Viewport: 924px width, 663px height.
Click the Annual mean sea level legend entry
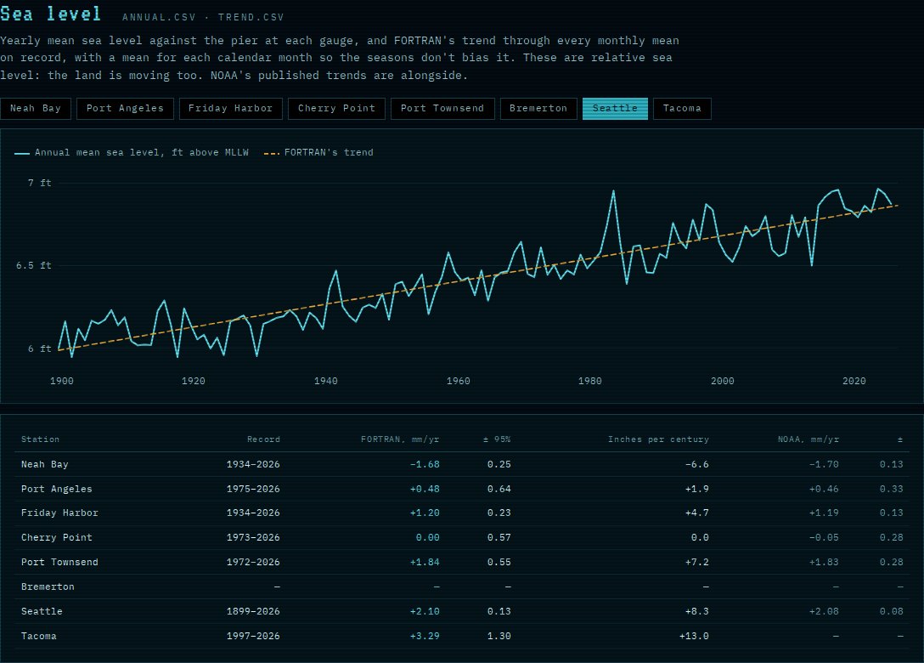pyautogui.click(x=132, y=153)
